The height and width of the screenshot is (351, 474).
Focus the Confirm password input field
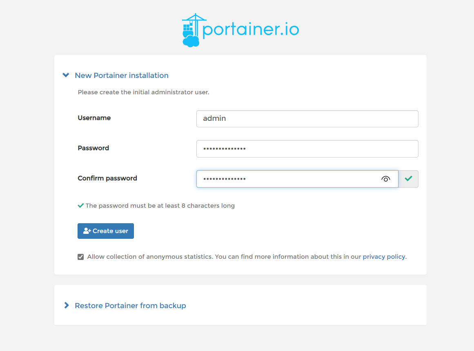pyautogui.click(x=297, y=179)
